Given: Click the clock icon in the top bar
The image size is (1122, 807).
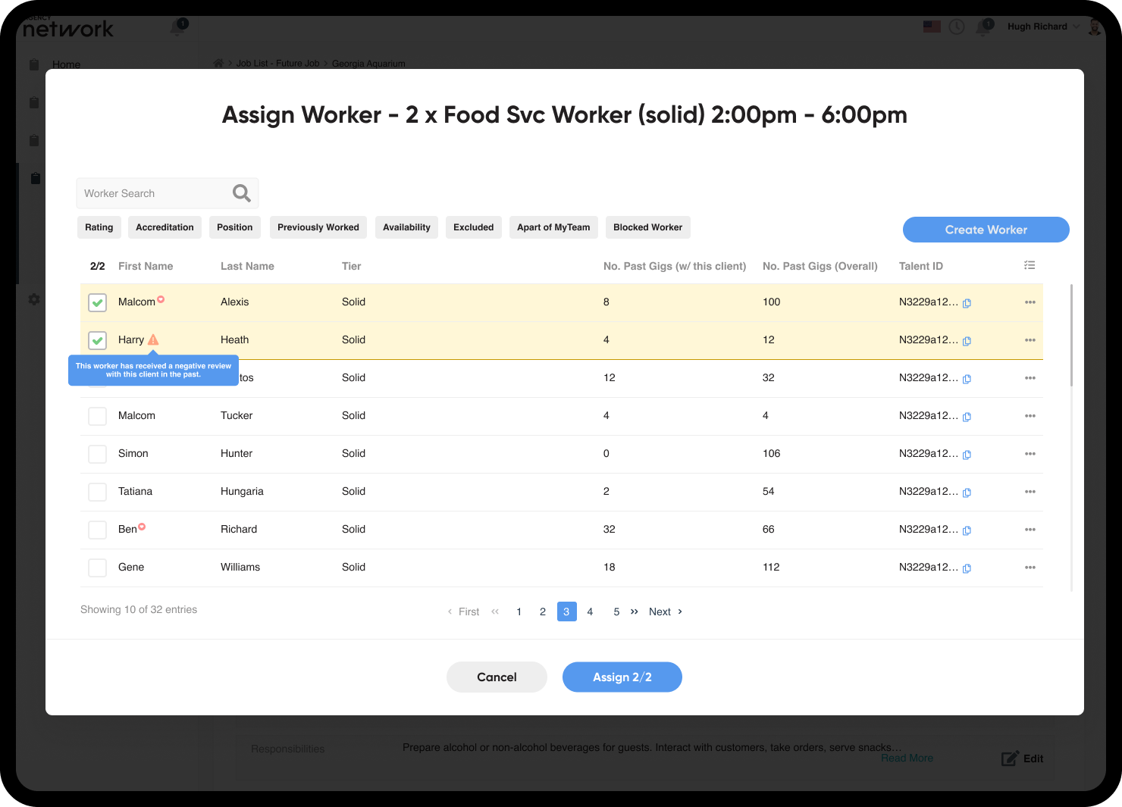Looking at the screenshot, I should pyautogui.click(x=957, y=27).
